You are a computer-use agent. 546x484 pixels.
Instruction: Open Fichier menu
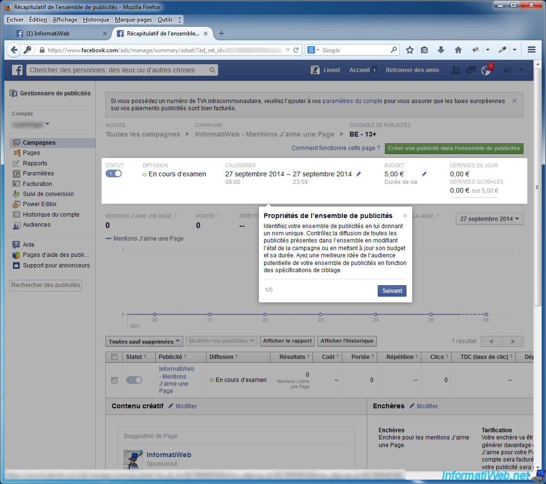[15, 20]
